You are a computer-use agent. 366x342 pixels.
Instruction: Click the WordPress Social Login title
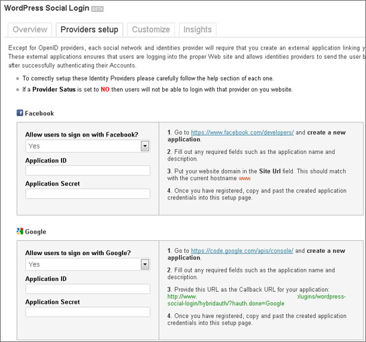[47, 8]
